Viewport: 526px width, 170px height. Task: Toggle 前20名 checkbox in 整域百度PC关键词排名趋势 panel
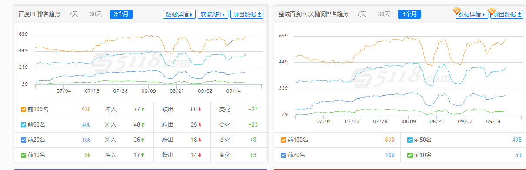click(x=283, y=155)
